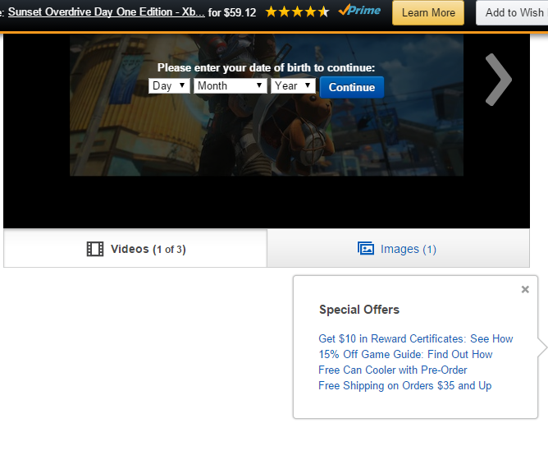Image resolution: width=548 pixels, height=469 pixels.
Task: Click the five-star rating icon
Action: [298, 12]
